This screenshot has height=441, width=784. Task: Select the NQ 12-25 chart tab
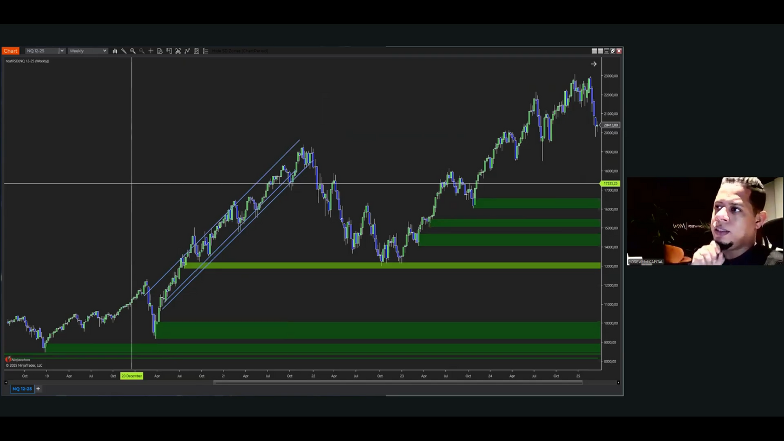tap(22, 389)
